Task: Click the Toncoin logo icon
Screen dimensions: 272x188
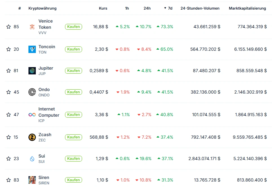Action: tap(32, 49)
